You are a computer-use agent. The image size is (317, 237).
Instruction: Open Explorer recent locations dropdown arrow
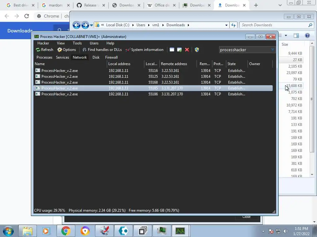click(91, 25)
